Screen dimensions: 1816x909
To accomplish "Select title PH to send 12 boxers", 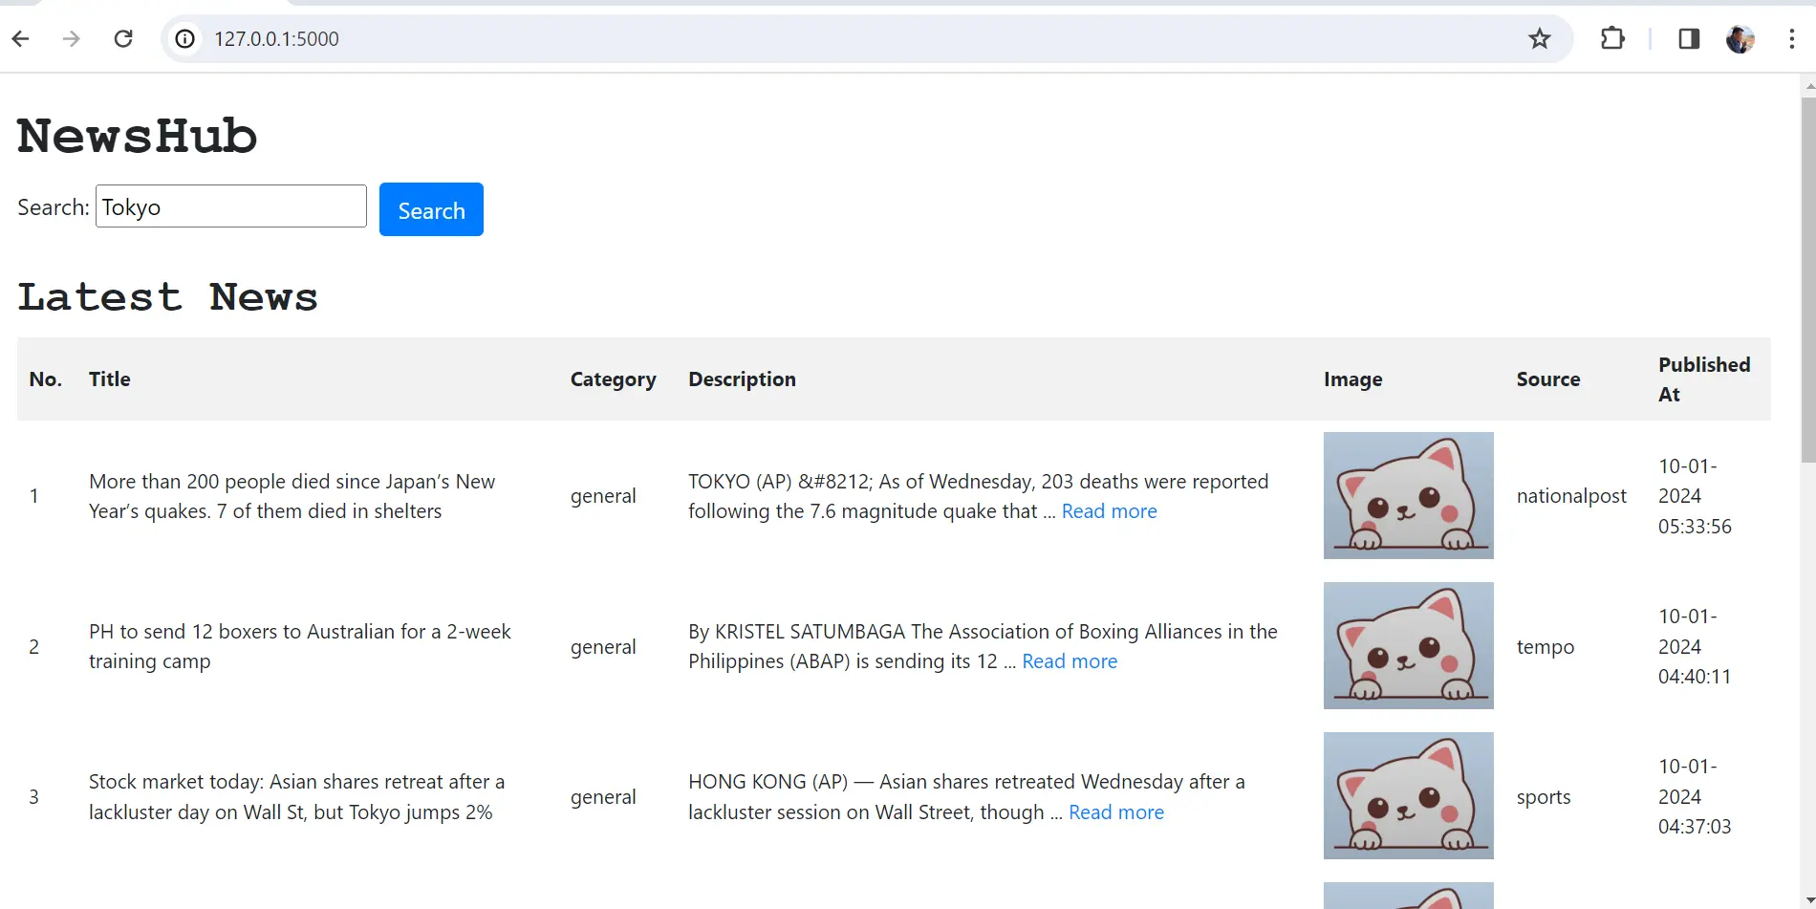I will click(x=300, y=646).
